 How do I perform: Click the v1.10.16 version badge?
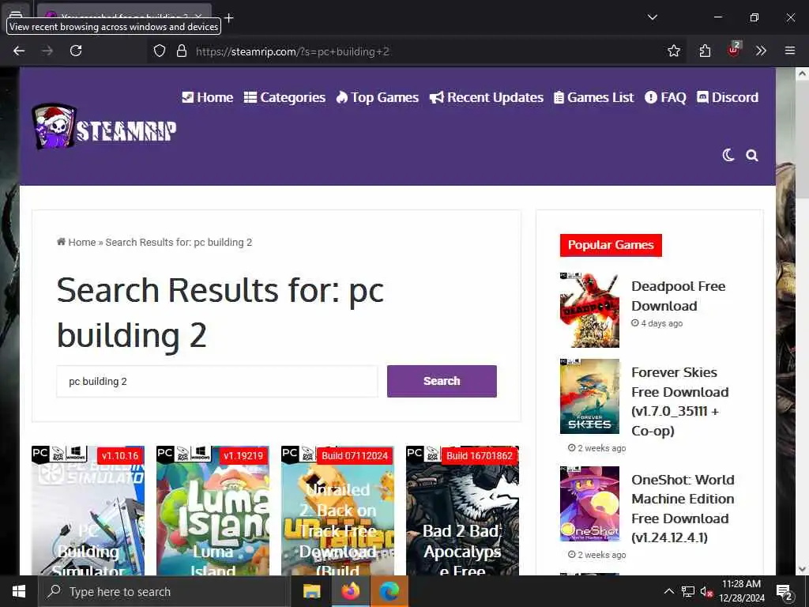(x=120, y=456)
